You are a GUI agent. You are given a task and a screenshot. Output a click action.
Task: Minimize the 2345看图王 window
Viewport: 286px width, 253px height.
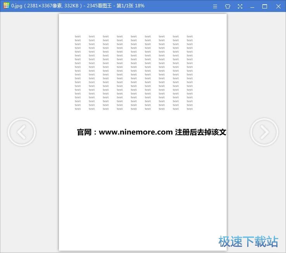[252, 7]
